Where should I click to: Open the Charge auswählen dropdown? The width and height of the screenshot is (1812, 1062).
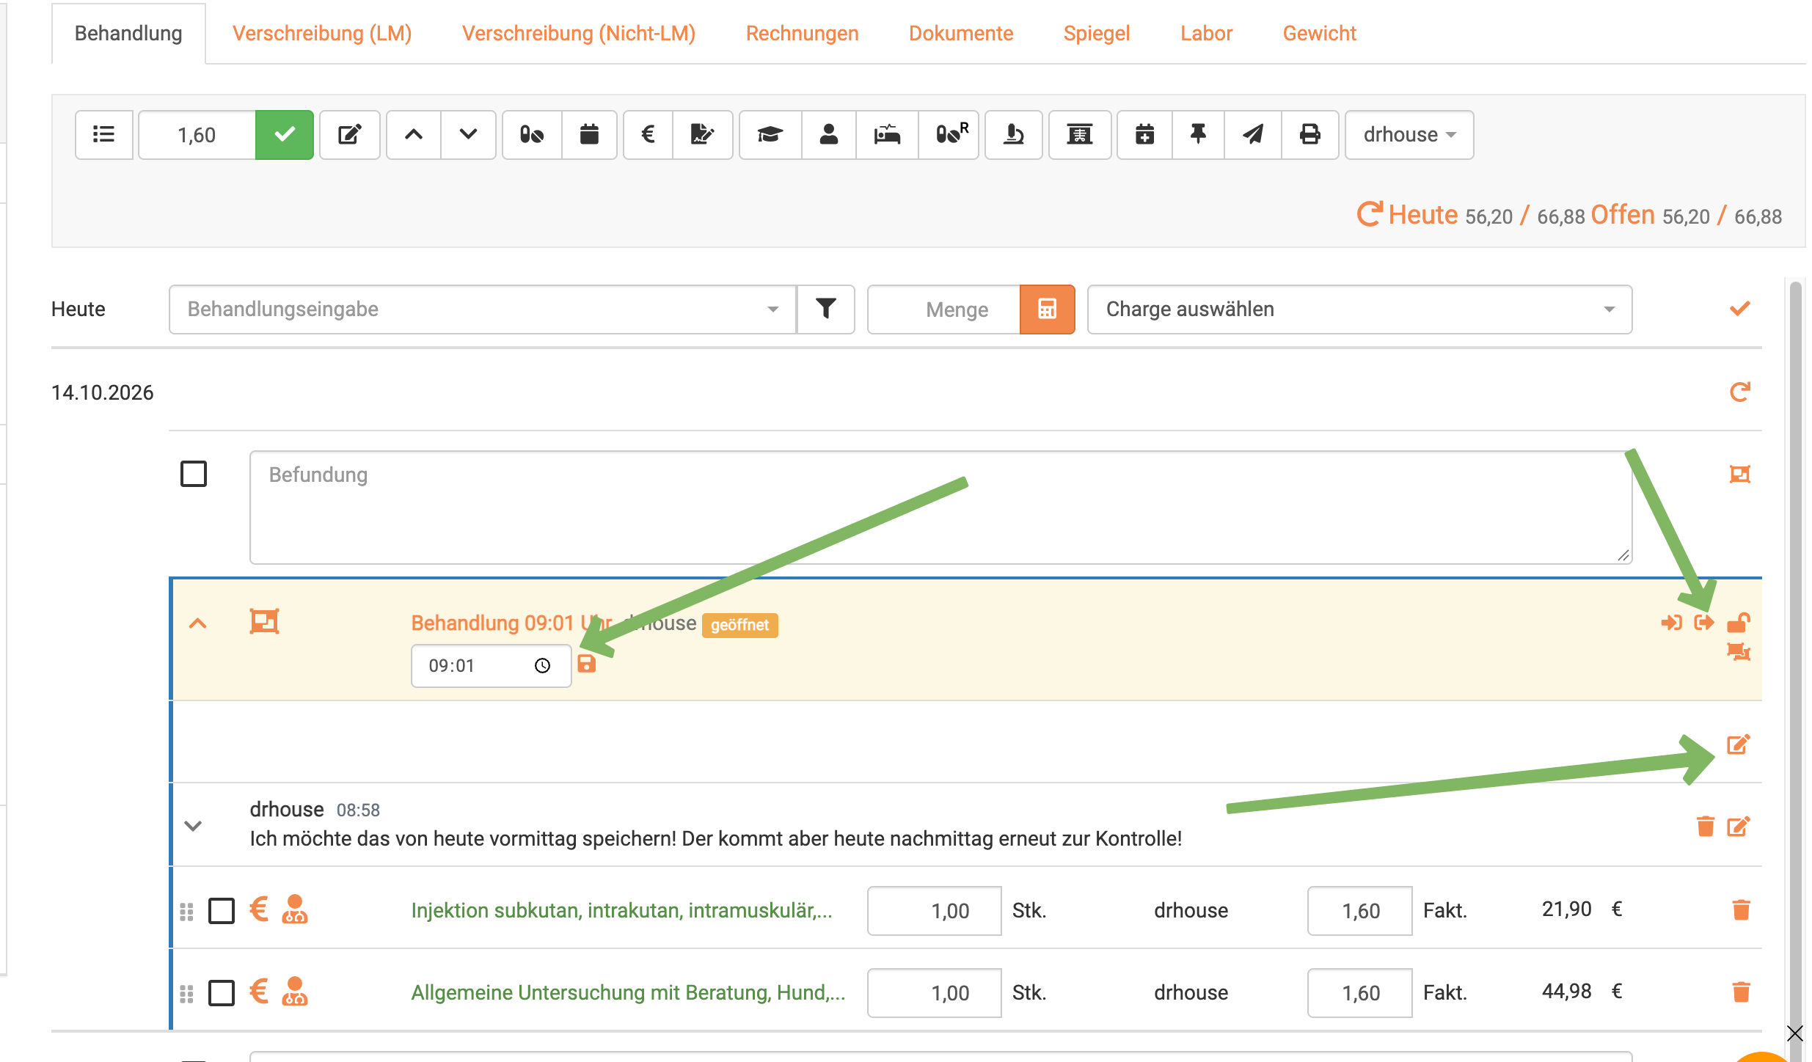[x=1359, y=309]
